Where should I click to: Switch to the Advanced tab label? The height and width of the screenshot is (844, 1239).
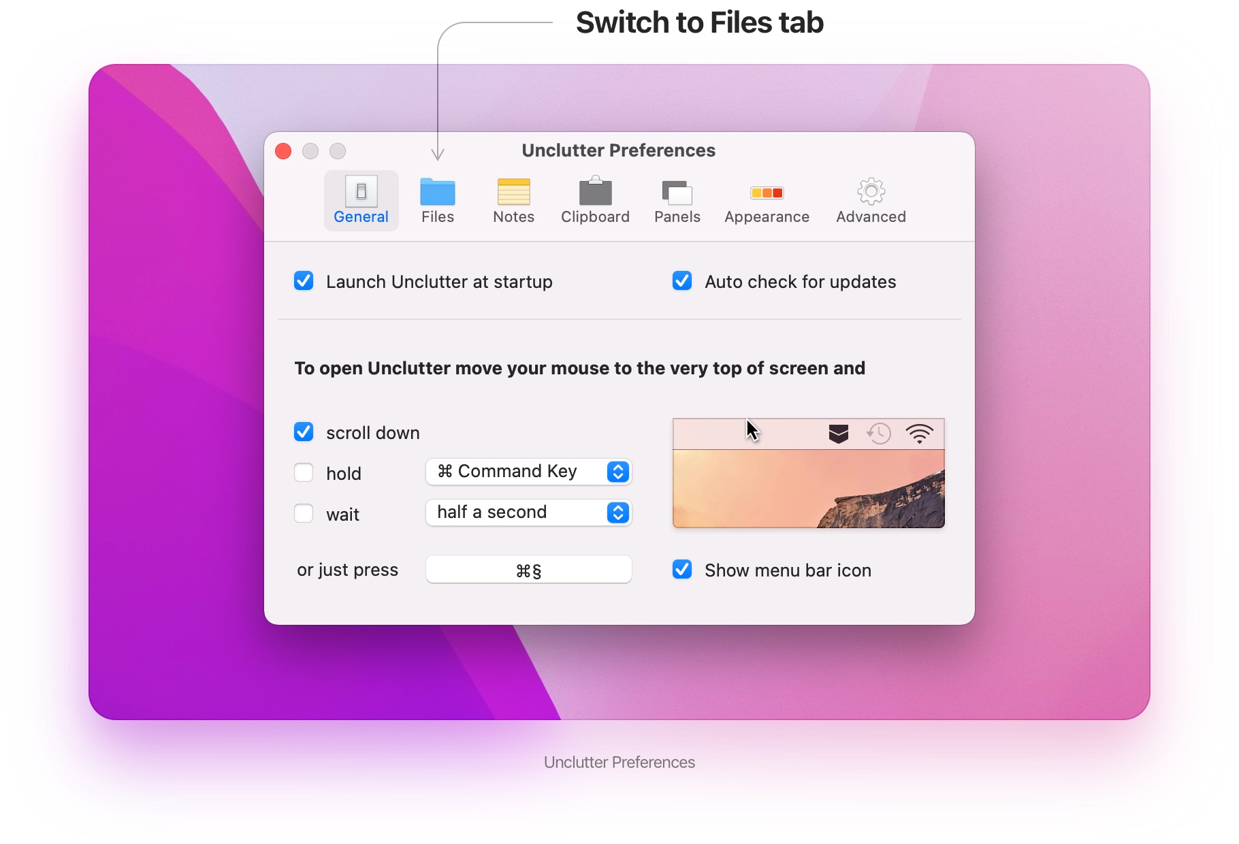871,216
